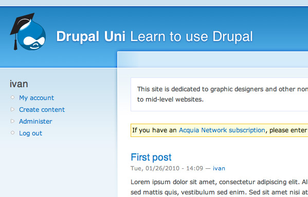Click the ivan sidebar block heading
The height and width of the screenshot is (197, 308).
[19, 84]
